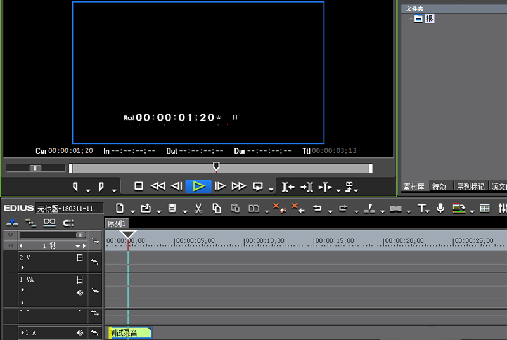The width and height of the screenshot is (507, 340).
Task: Expand the 1 A audio track
Action: click(23, 332)
